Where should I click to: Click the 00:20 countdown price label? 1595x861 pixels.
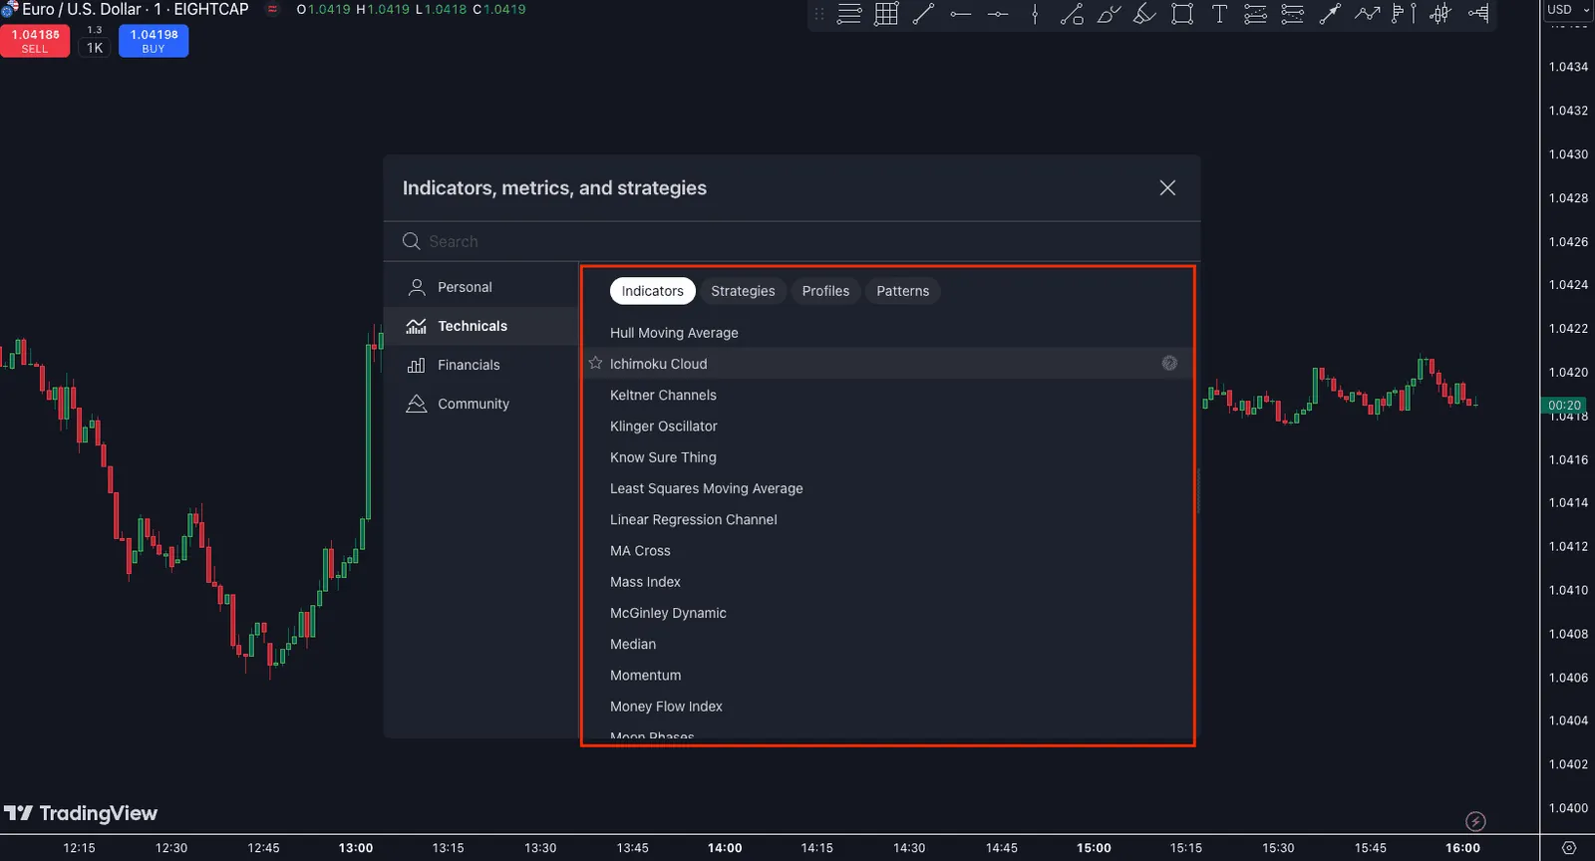[1564, 405]
